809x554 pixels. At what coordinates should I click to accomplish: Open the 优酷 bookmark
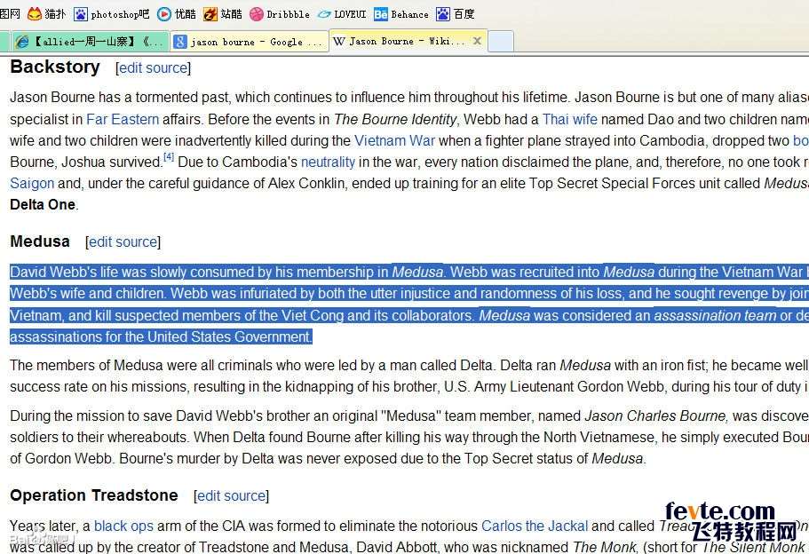(x=177, y=14)
